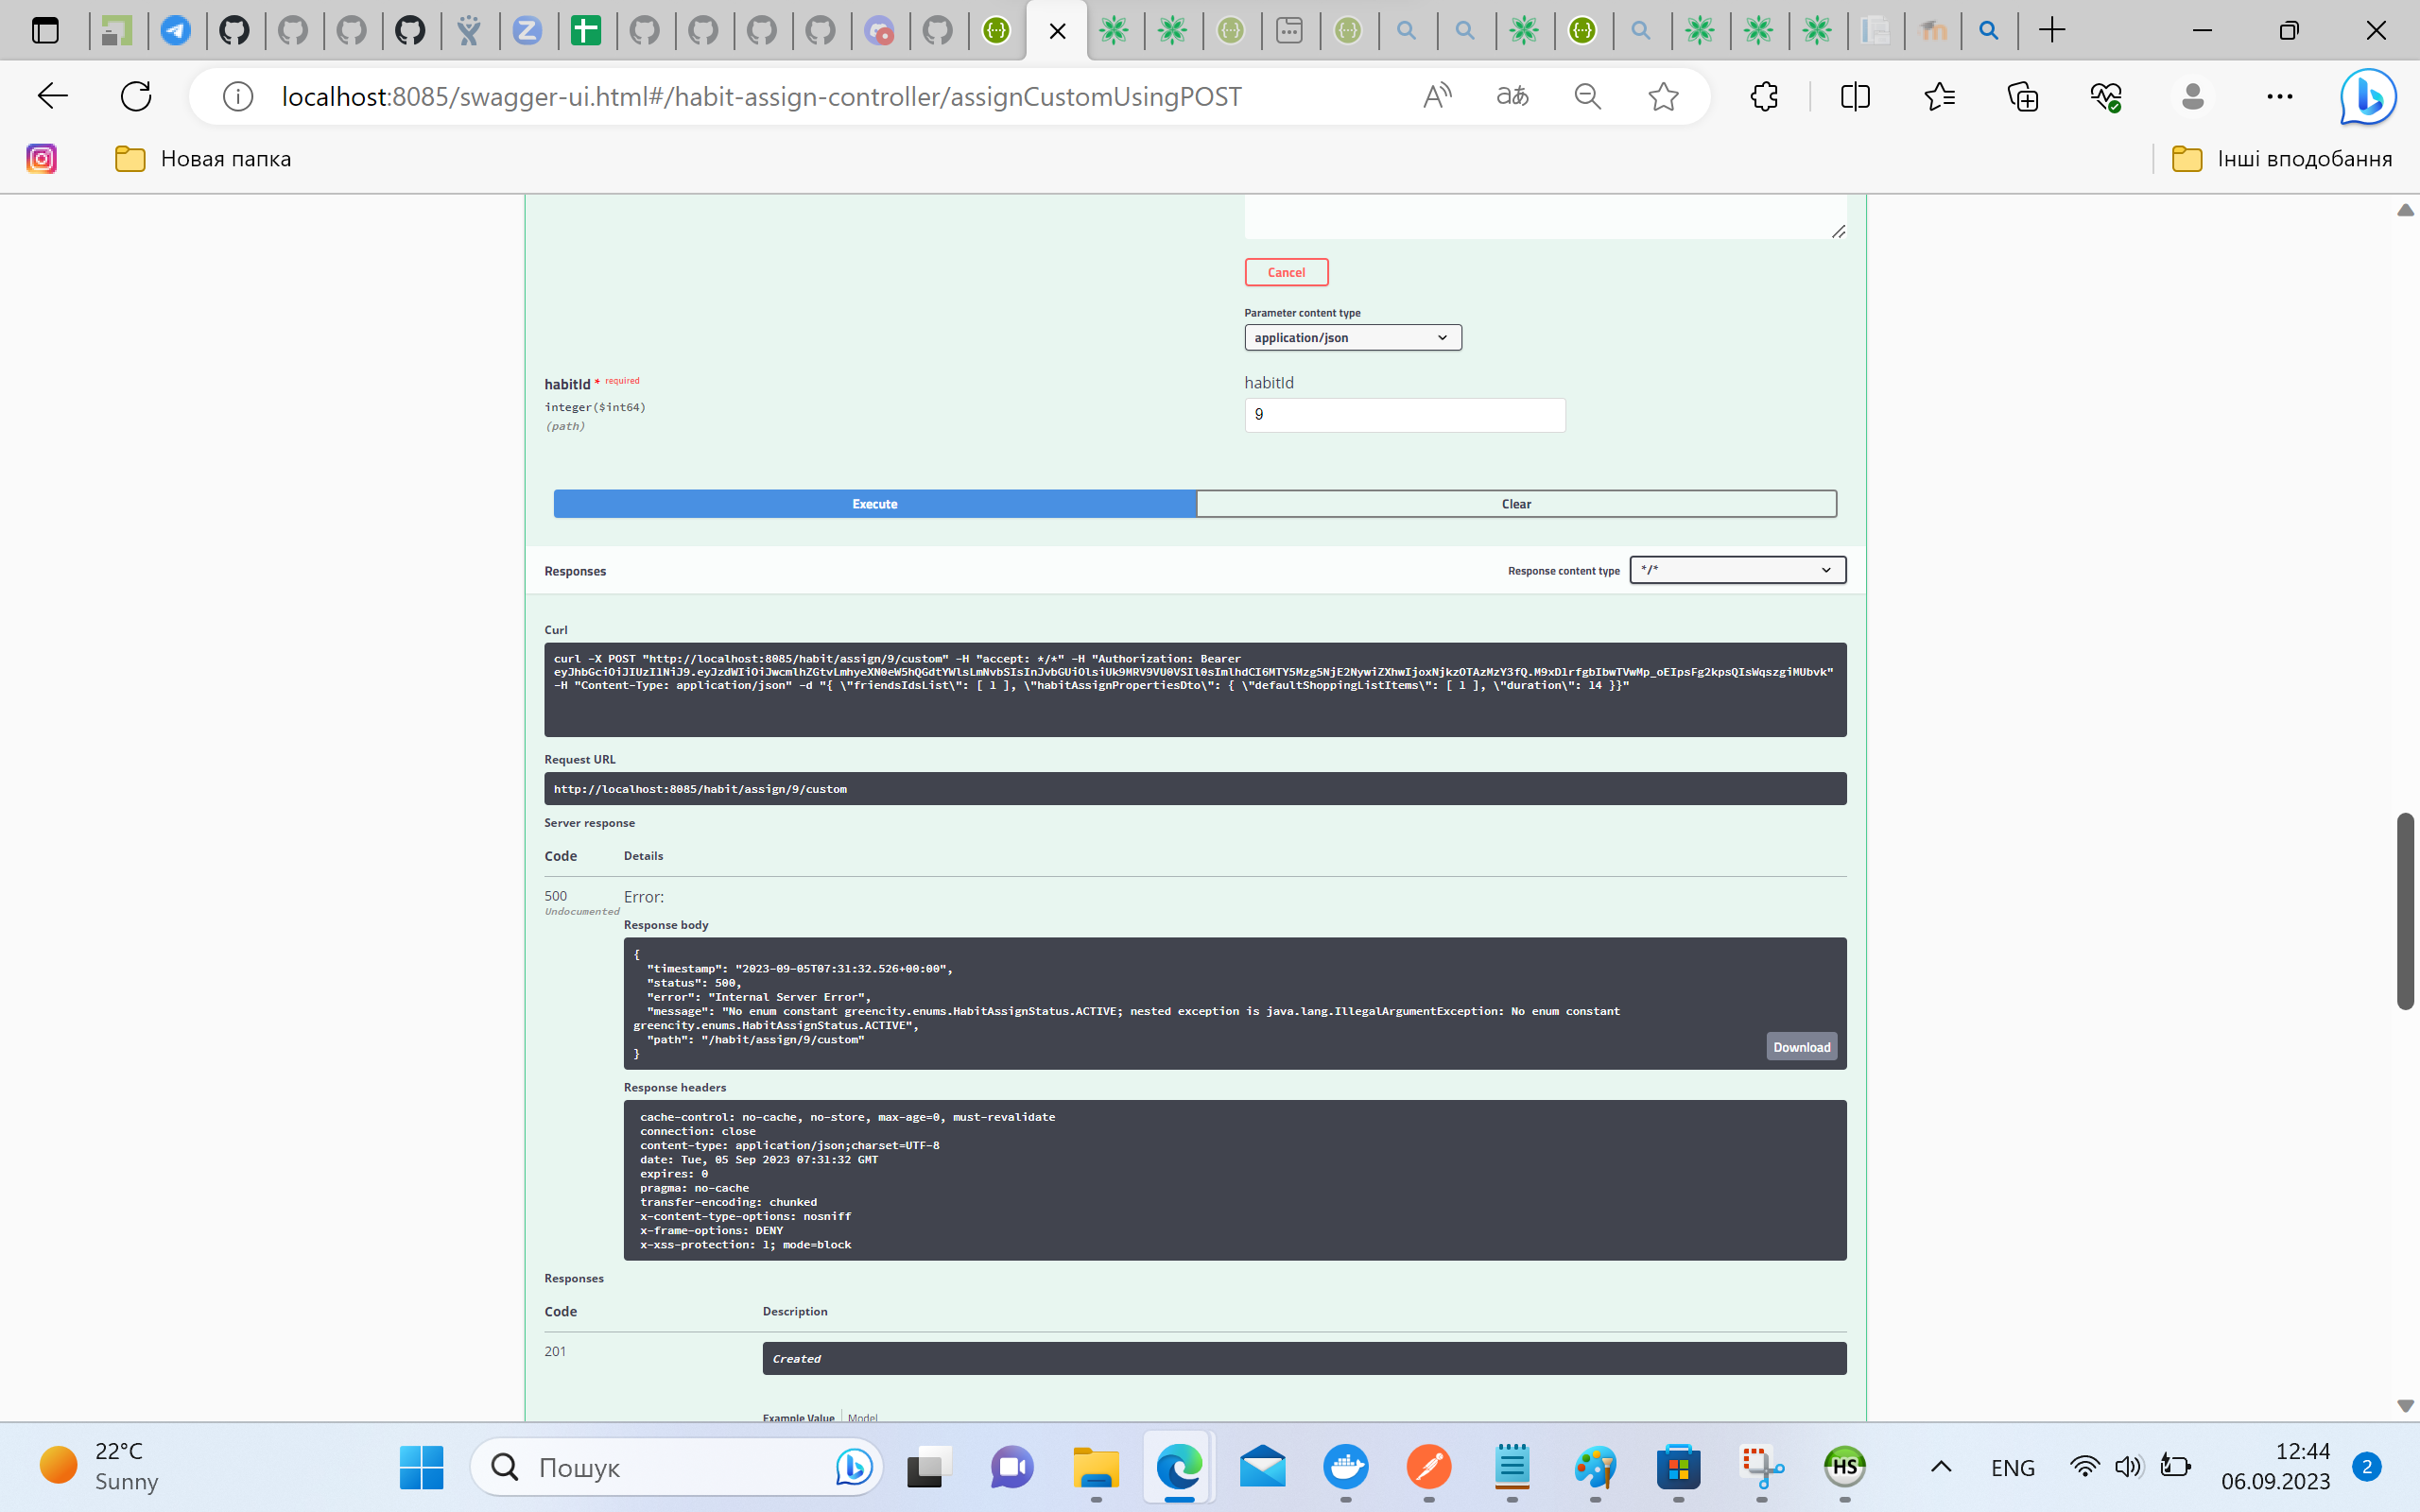Add page to favorites star icon

click(1663, 97)
